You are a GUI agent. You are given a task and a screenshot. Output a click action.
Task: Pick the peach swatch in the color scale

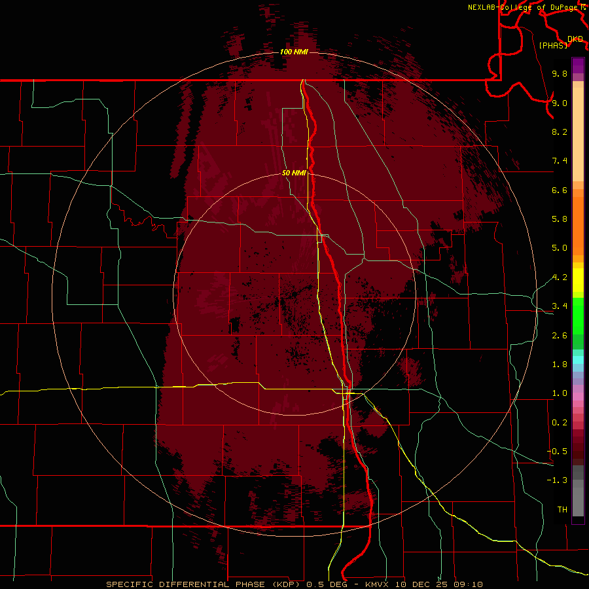[x=578, y=134]
